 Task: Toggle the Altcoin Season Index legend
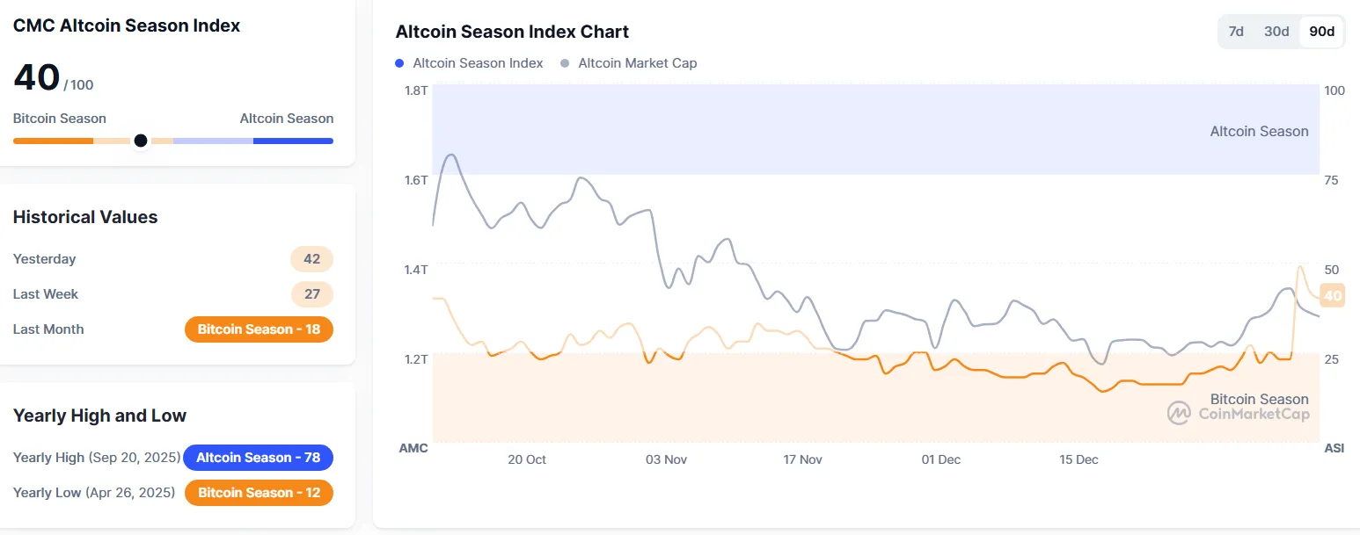478,63
